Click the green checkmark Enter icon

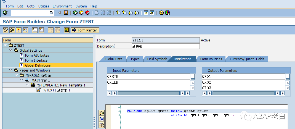5,13
